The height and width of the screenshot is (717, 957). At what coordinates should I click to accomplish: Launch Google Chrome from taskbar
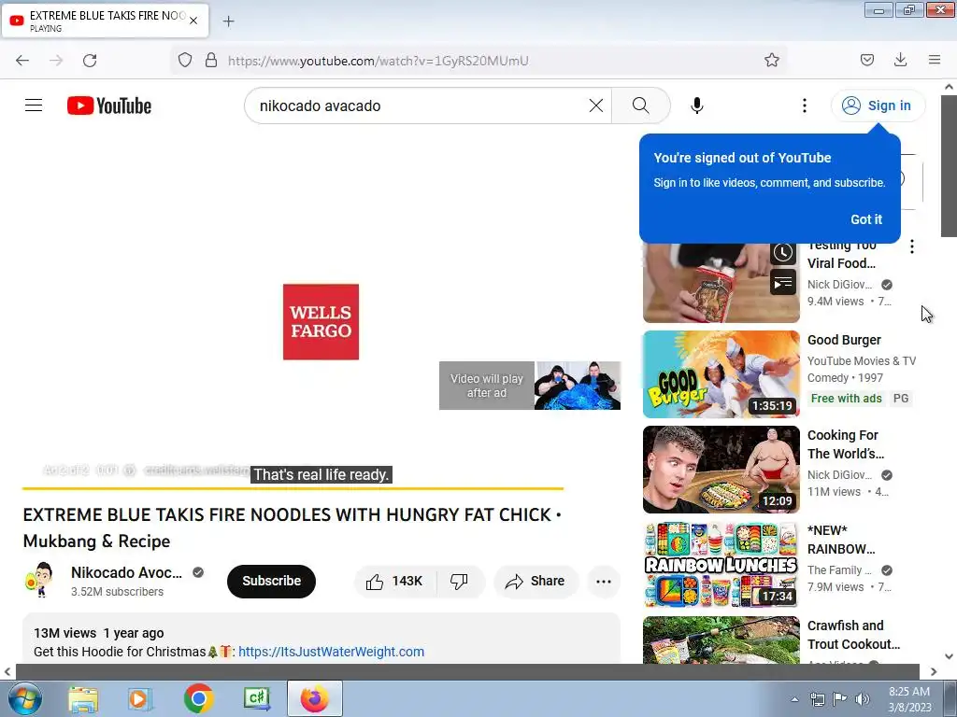click(x=198, y=698)
